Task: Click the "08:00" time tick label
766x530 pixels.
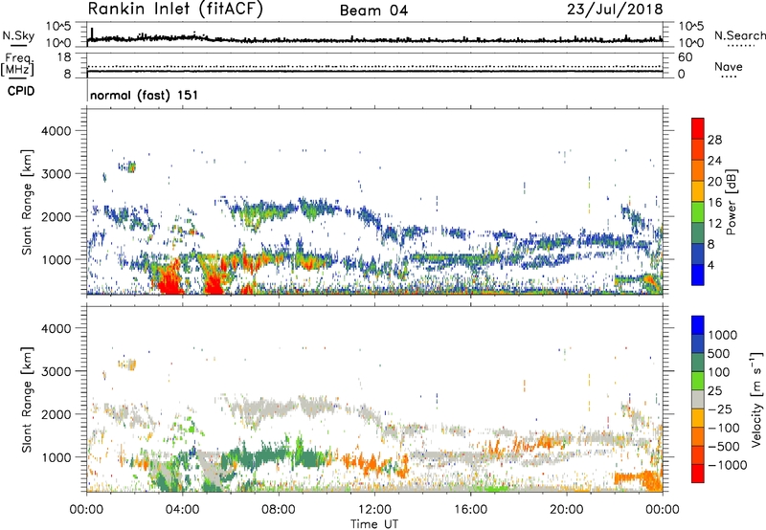Action: (279, 510)
